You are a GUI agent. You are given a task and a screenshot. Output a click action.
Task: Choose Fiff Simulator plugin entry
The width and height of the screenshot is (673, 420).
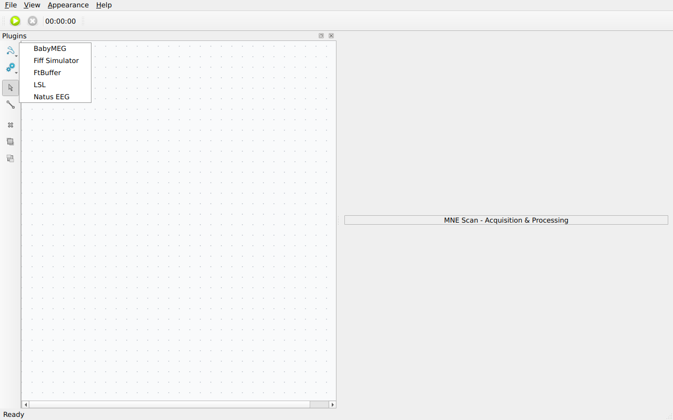55,61
